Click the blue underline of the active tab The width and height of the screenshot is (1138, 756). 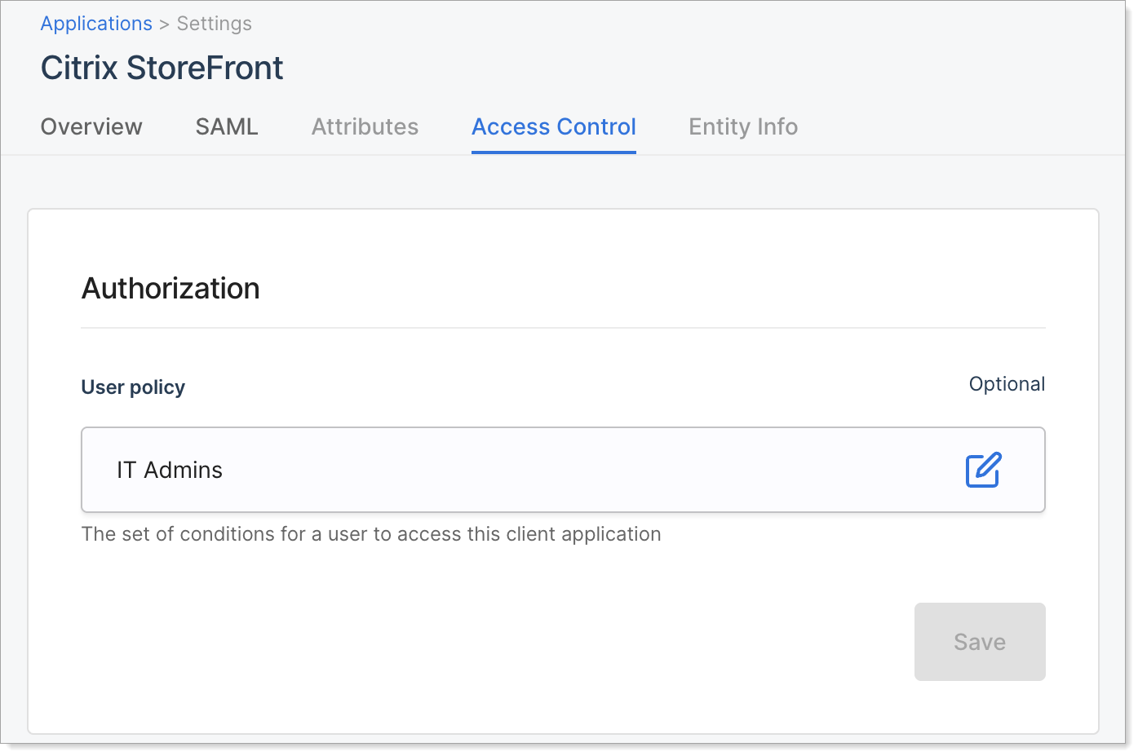tap(554, 152)
